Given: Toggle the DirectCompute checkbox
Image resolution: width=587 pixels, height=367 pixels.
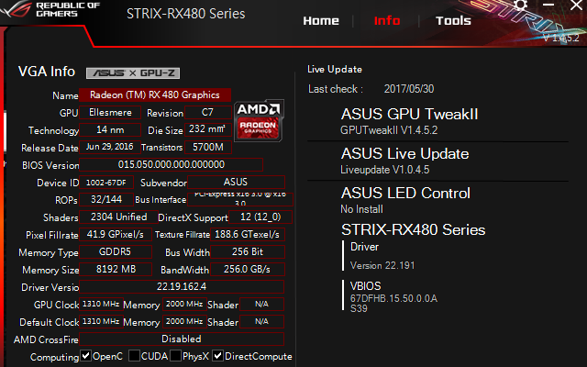Looking at the screenshot, I should [x=218, y=355].
